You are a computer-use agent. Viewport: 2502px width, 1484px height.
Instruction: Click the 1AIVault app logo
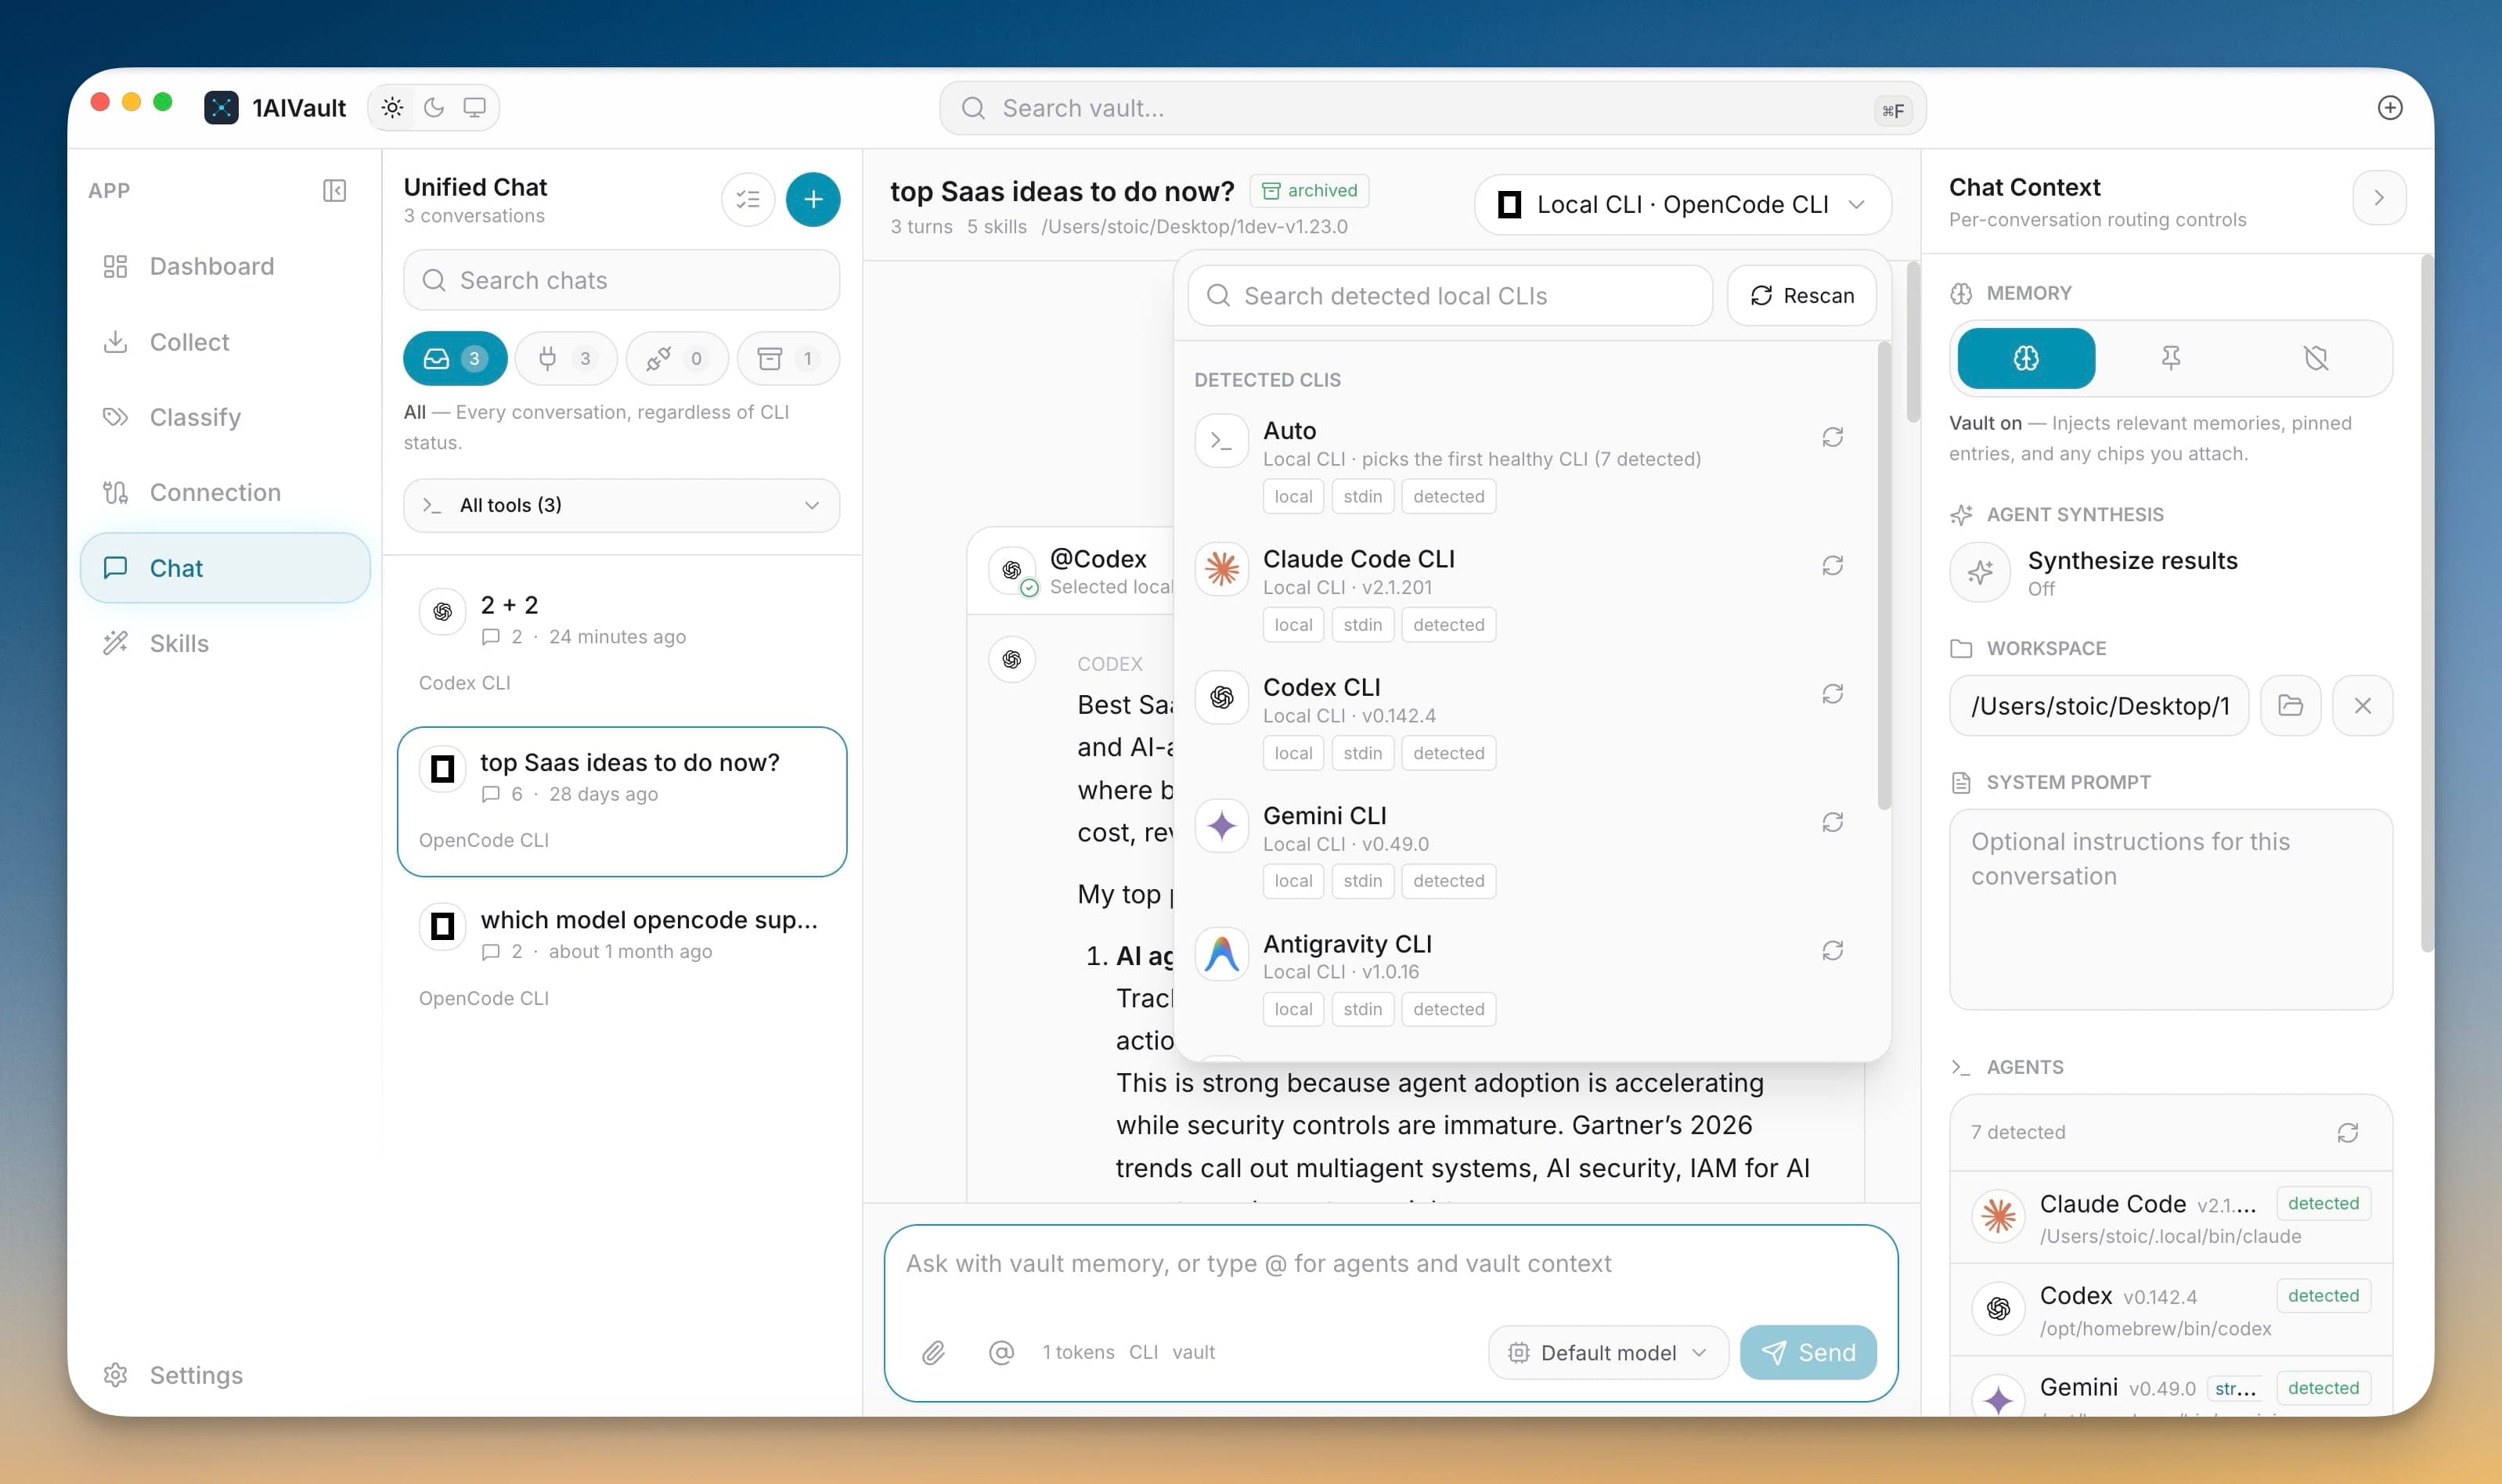pyautogui.click(x=221, y=107)
